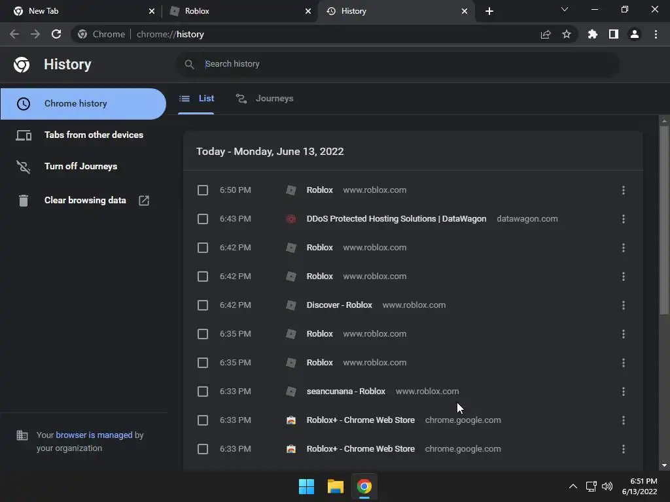The image size is (670, 502).
Task: Toggle the browser side panel icon
Action: [614, 34]
